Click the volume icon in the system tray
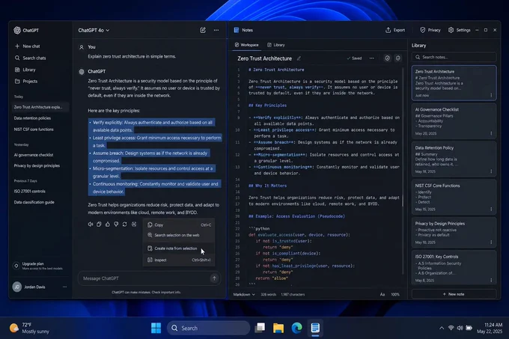Viewport: 509px width, 339px height. click(460, 328)
